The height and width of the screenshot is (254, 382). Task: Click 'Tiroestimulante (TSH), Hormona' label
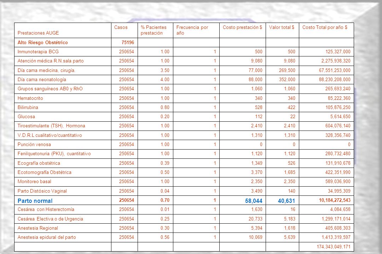(x=51, y=126)
